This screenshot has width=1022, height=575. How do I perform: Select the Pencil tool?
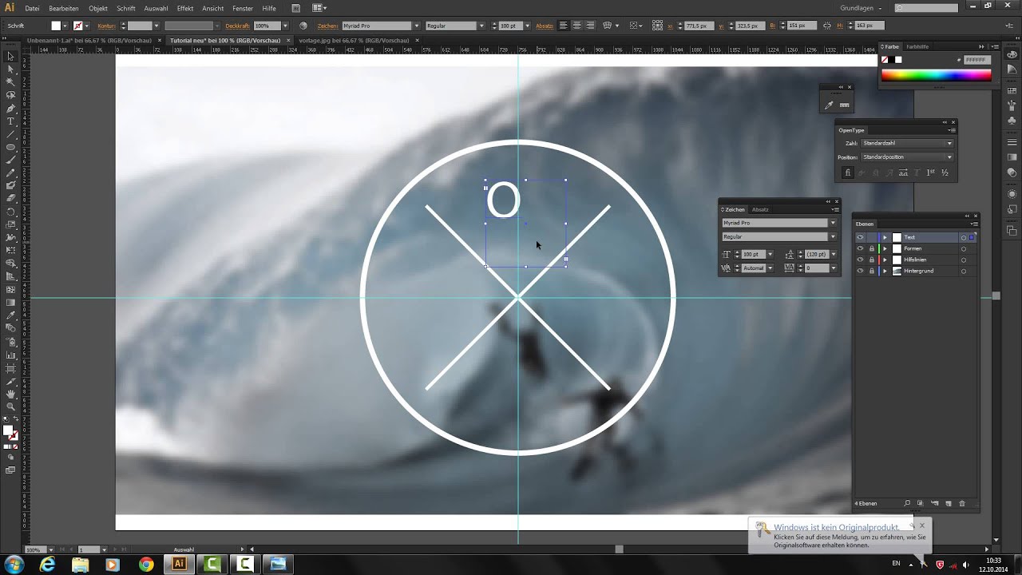(10, 172)
